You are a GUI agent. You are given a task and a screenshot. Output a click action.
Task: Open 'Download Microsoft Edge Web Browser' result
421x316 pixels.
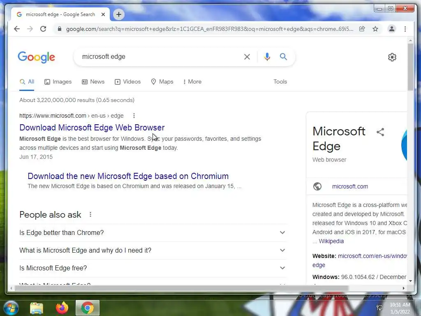[x=92, y=128]
